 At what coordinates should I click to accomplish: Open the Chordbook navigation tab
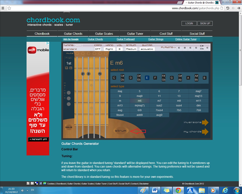[42, 34]
